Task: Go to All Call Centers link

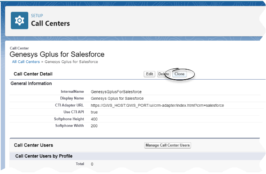Action: [x=26, y=62]
